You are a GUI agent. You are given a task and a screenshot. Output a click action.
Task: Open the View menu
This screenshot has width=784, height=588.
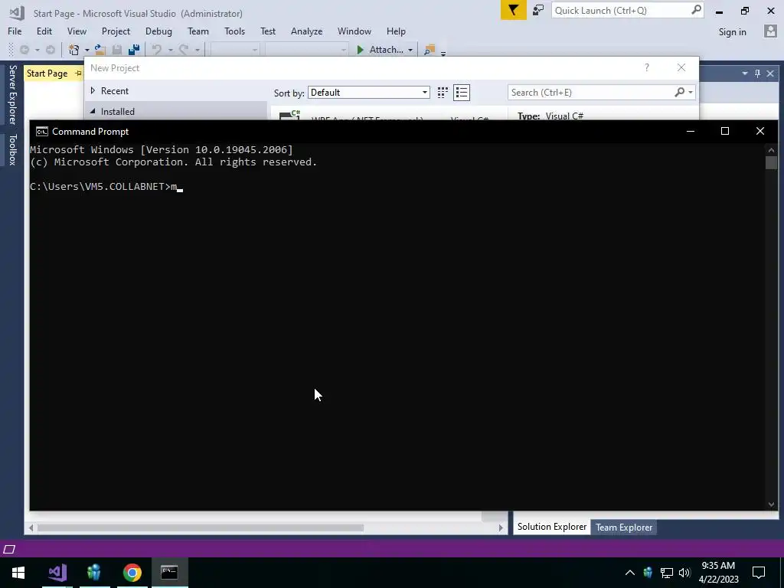pyautogui.click(x=77, y=31)
